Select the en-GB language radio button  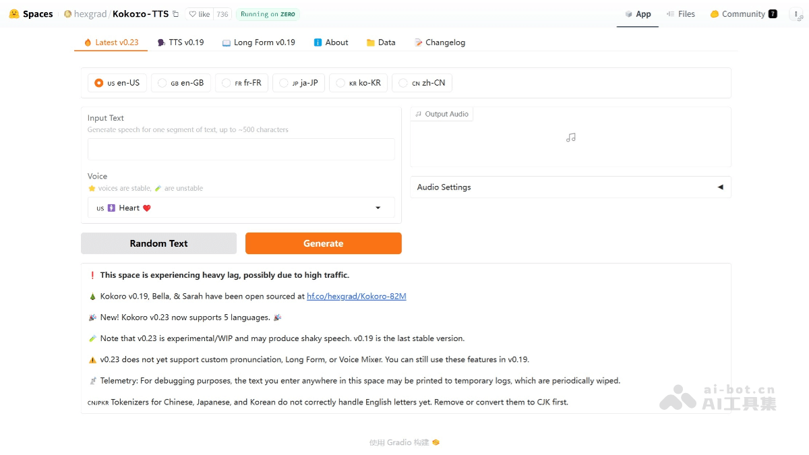pyautogui.click(x=162, y=83)
